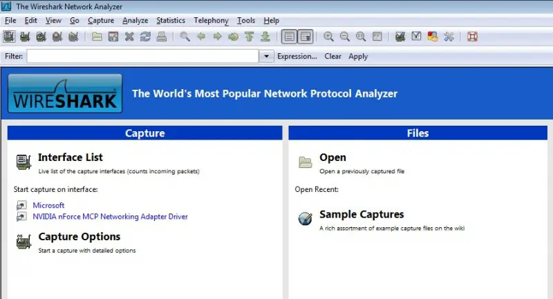Save capture file using the toolbar save icon
The width and height of the screenshot is (553, 299).
113,37
